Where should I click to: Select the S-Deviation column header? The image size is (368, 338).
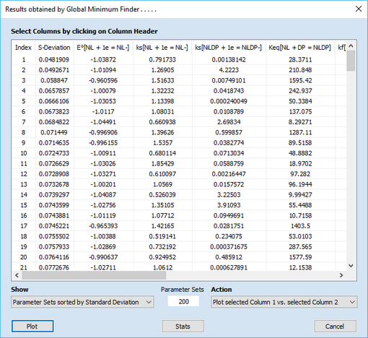tap(54, 48)
